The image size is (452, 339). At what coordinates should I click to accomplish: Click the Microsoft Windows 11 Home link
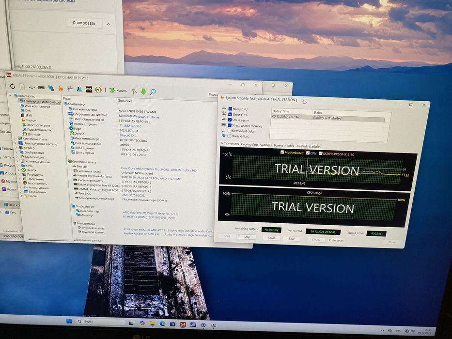click(x=139, y=116)
